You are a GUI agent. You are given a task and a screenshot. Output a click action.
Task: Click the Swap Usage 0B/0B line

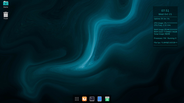click(162, 34)
